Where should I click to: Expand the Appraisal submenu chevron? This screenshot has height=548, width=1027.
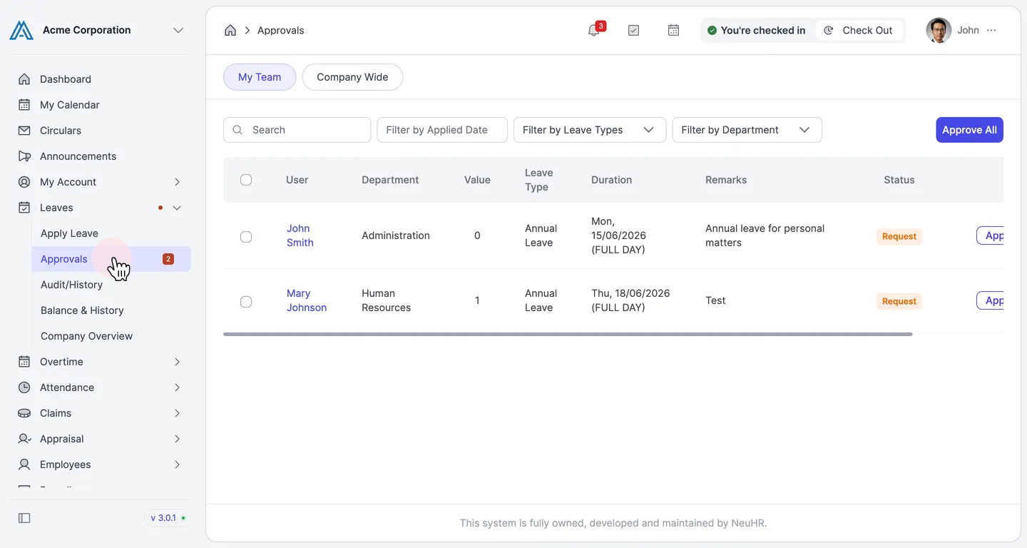[177, 439]
